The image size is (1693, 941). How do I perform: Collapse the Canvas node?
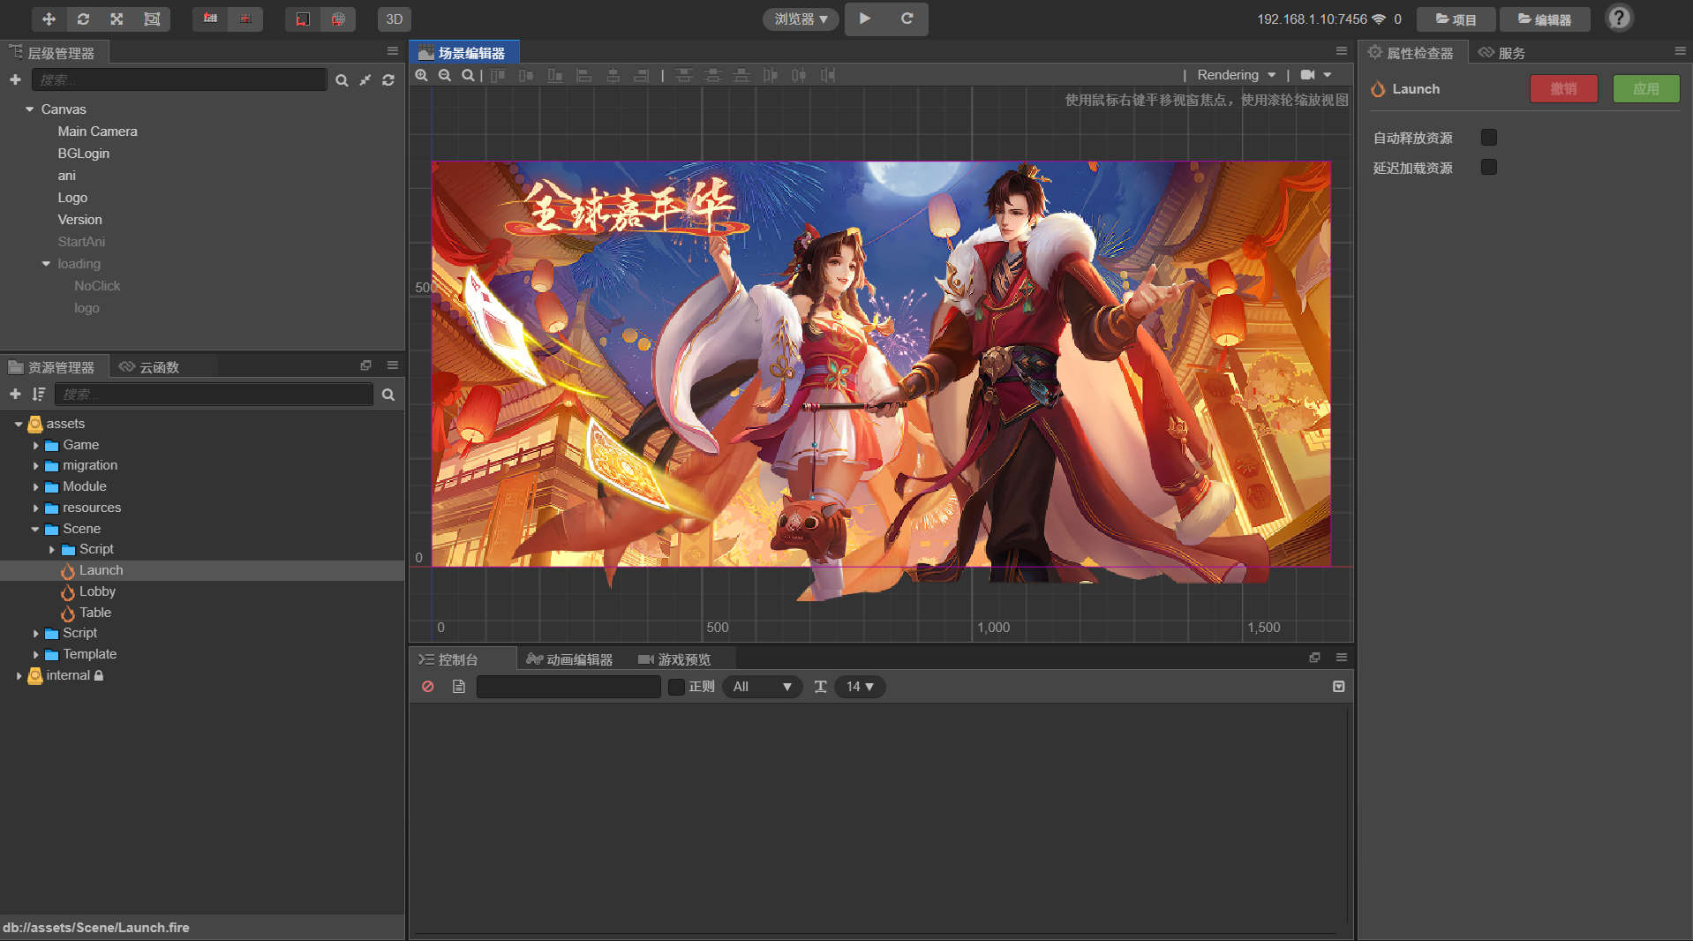[29, 109]
